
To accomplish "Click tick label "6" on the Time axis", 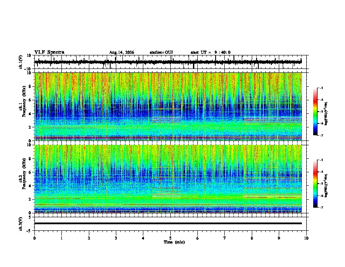I will [198, 238].
